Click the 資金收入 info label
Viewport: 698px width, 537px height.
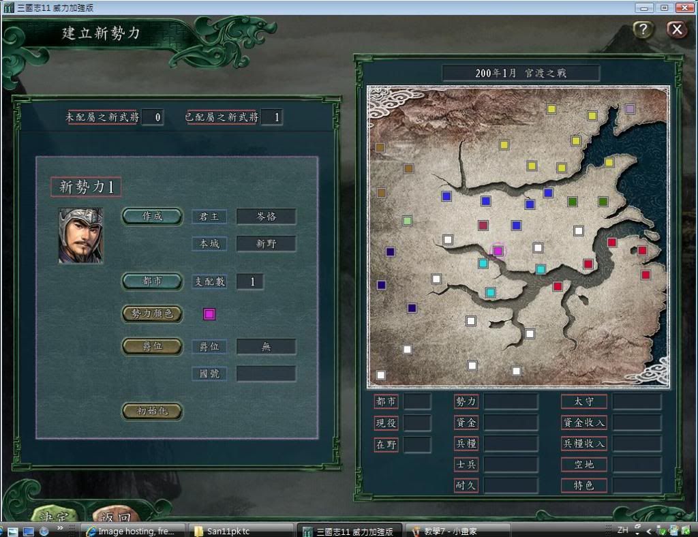583,423
